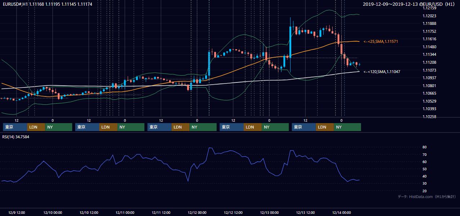Click RSI scale value 40
Image resolution: width=460 pixels, height=216 pixels.
tap(425, 176)
